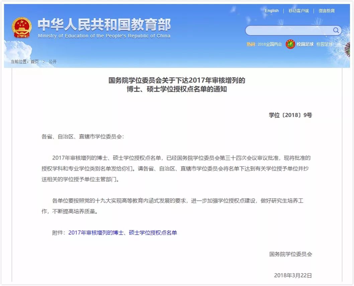
Task: Click the 热词 hot words label
Action: (251, 44)
